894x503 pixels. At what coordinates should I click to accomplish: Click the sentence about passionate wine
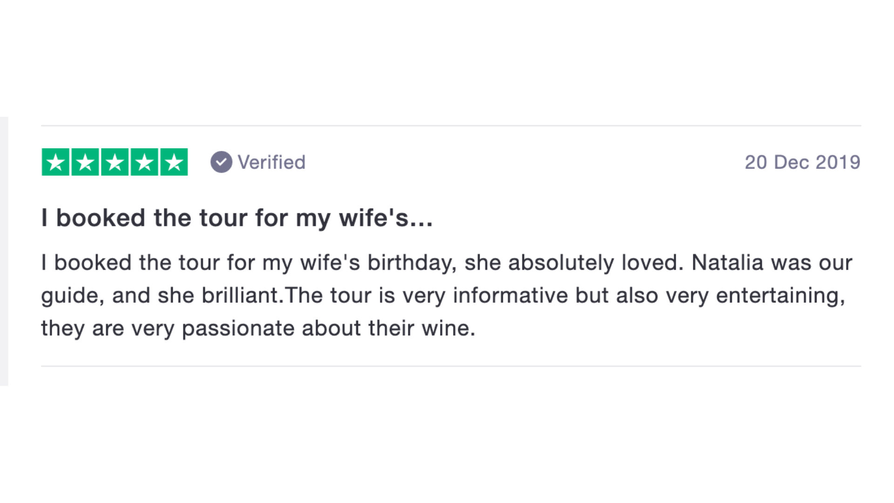point(258,328)
